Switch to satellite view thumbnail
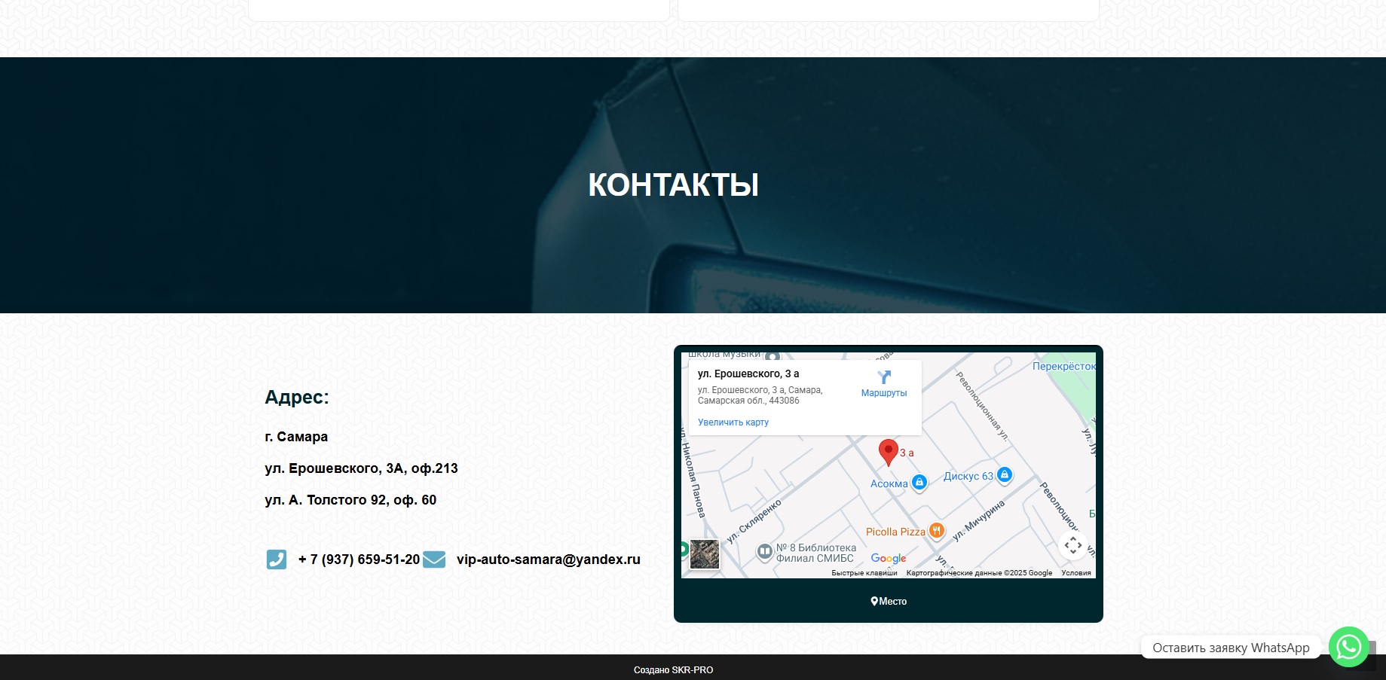This screenshot has width=1386, height=680. [x=705, y=554]
